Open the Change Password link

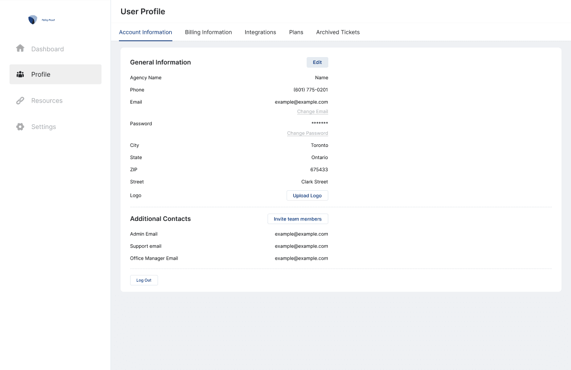tap(307, 133)
